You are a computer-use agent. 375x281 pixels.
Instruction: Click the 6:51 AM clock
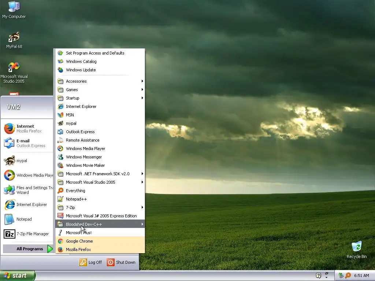(361, 276)
